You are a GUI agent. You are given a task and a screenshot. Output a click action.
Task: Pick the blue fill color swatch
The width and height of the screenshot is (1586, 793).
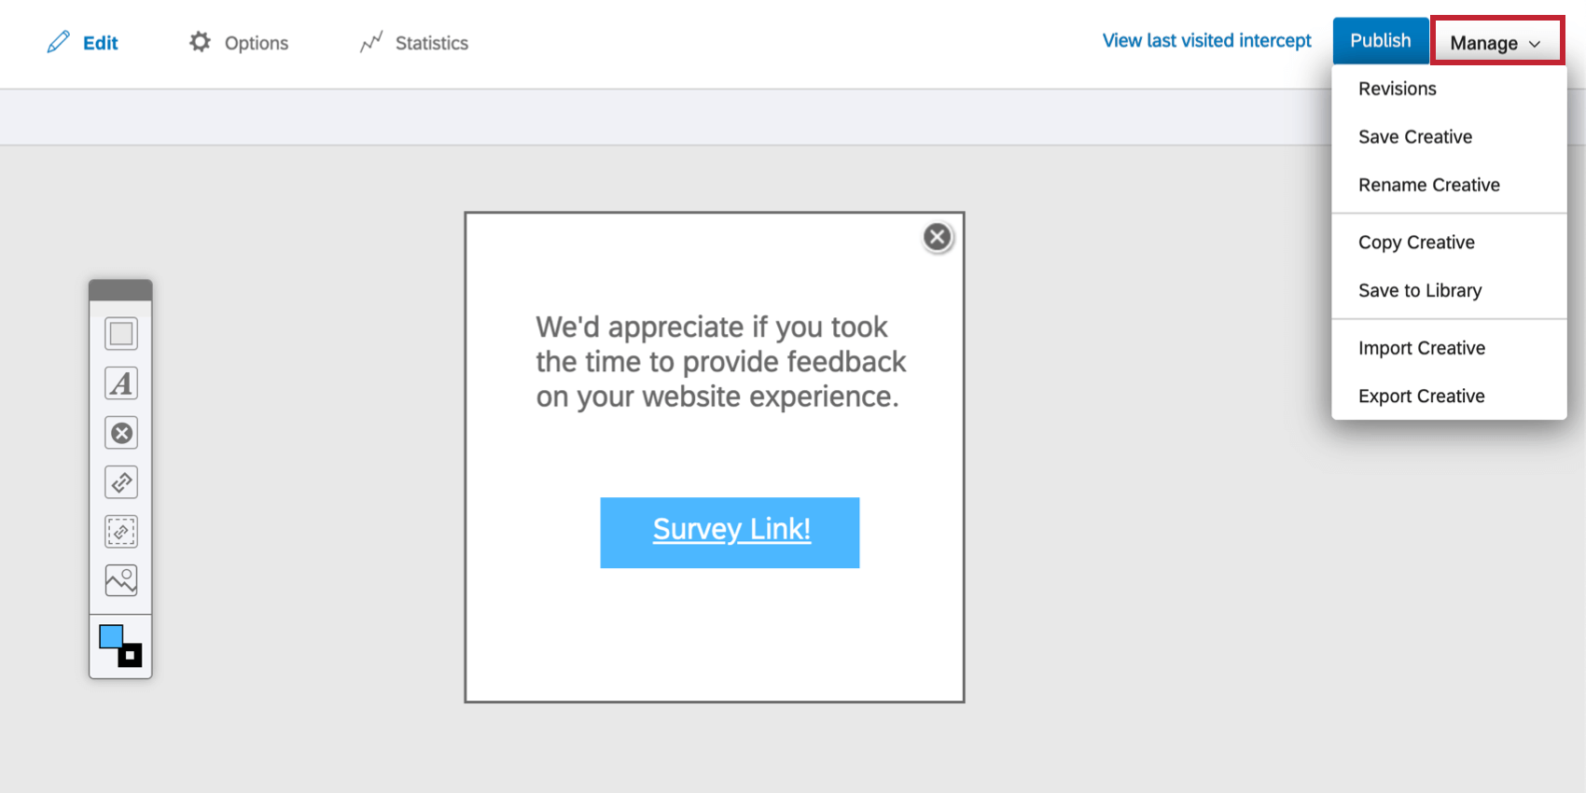tap(111, 636)
